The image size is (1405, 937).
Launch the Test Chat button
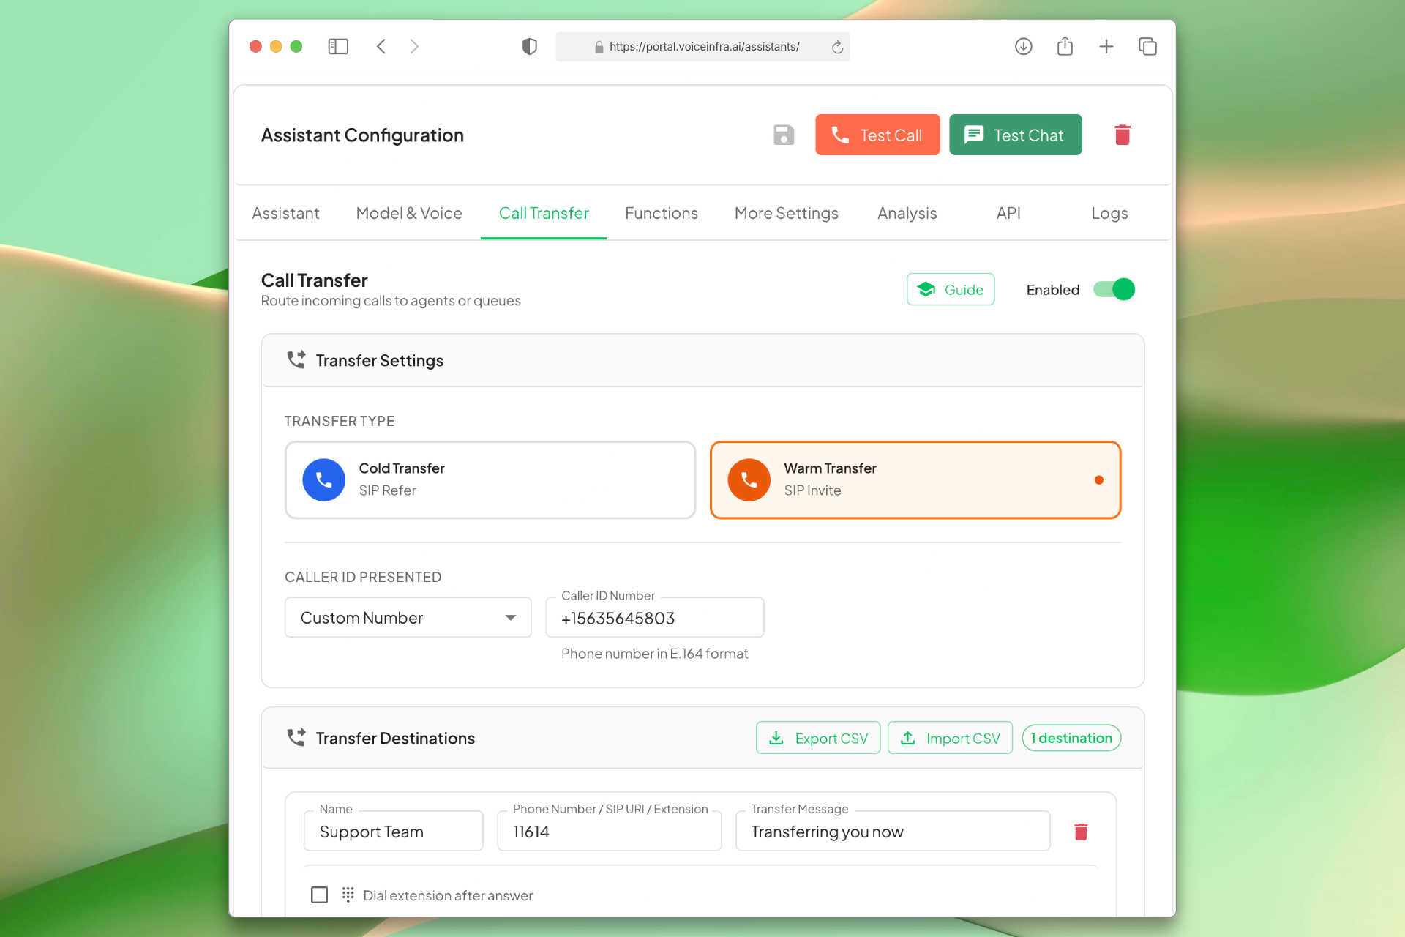[1016, 135]
